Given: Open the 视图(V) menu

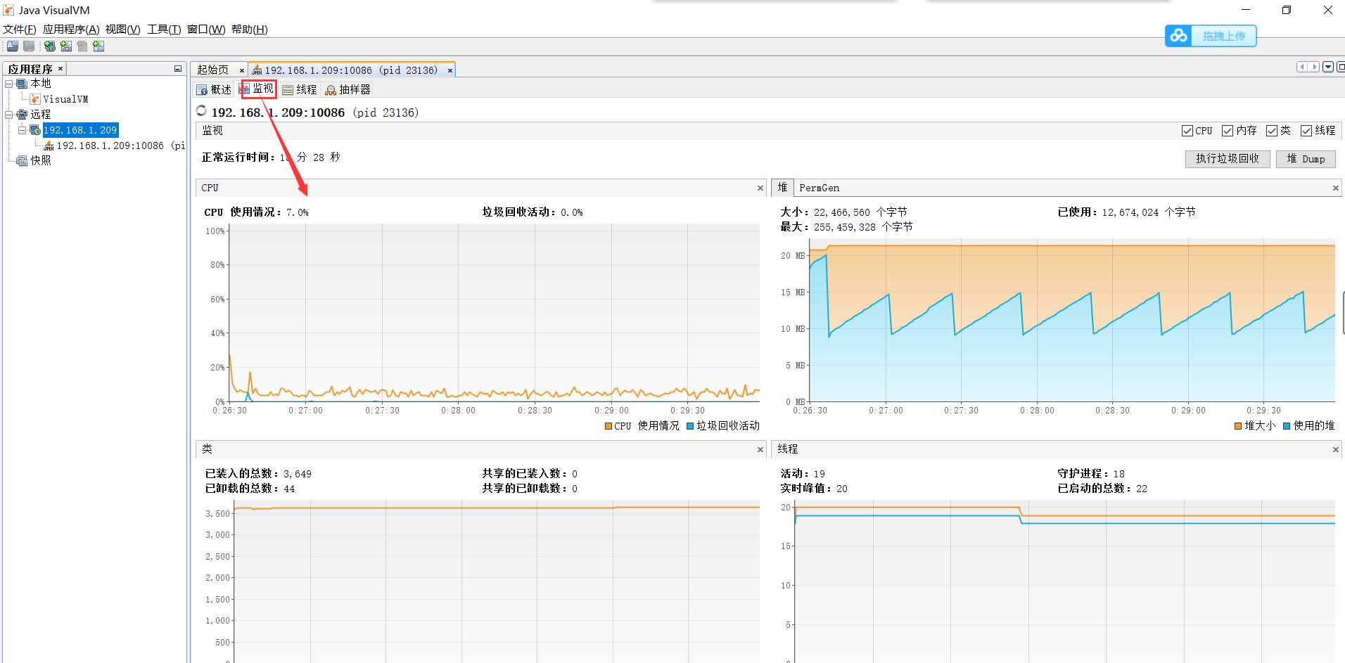Looking at the screenshot, I should (x=123, y=29).
